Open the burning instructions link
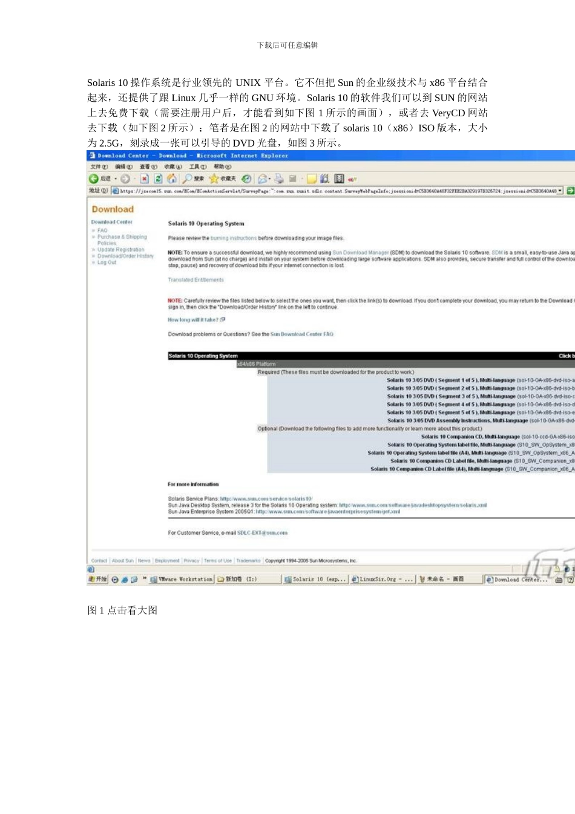 tap(234, 239)
